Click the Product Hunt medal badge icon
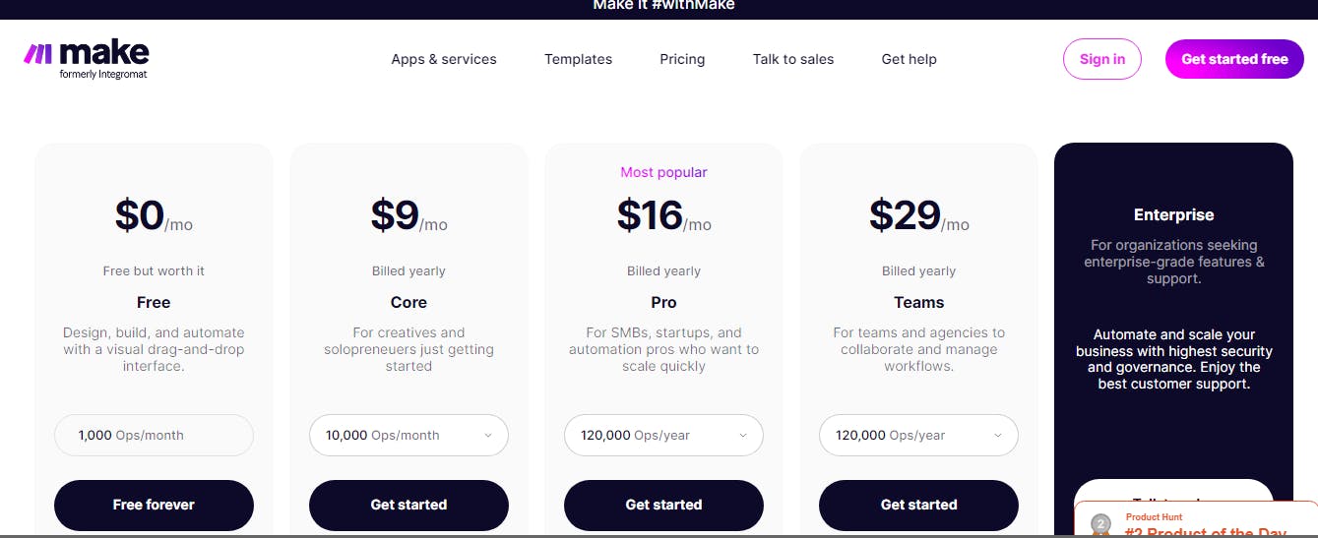The image size is (1318, 538). (1101, 524)
